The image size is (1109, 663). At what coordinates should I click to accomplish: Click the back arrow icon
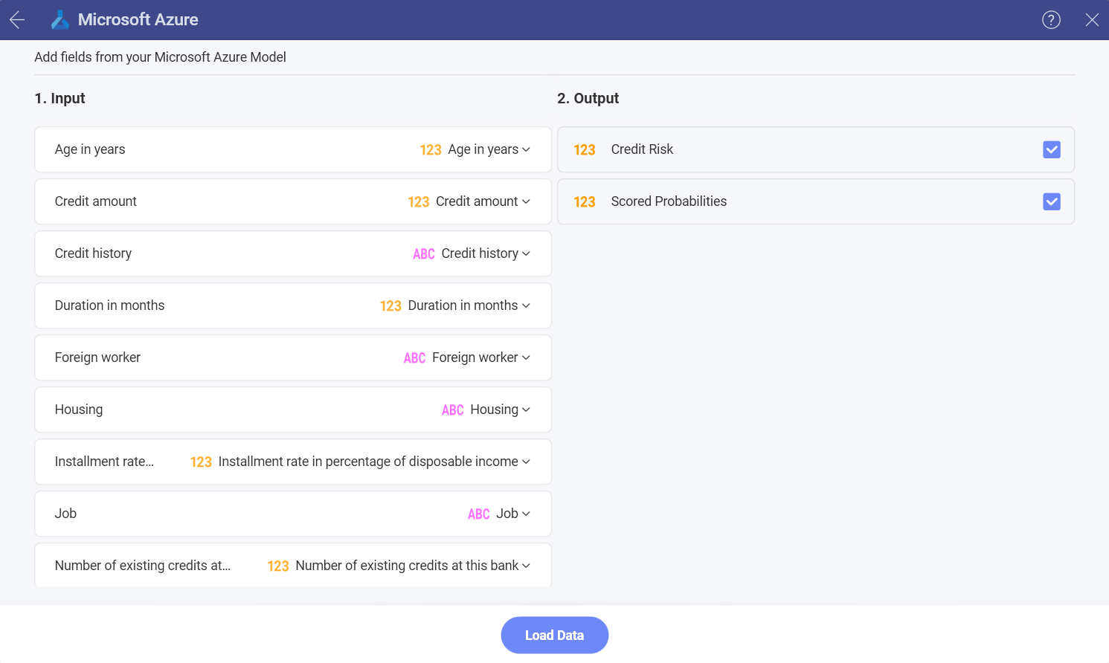click(x=17, y=20)
